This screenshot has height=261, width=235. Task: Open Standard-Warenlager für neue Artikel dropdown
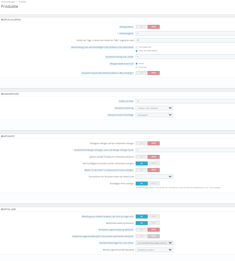tap(154, 243)
